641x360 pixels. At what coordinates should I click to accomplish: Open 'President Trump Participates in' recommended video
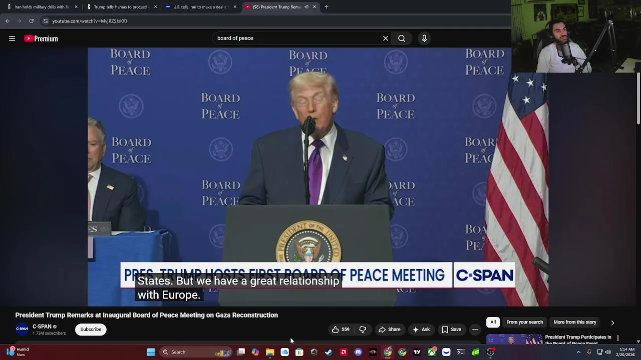point(578,339)
